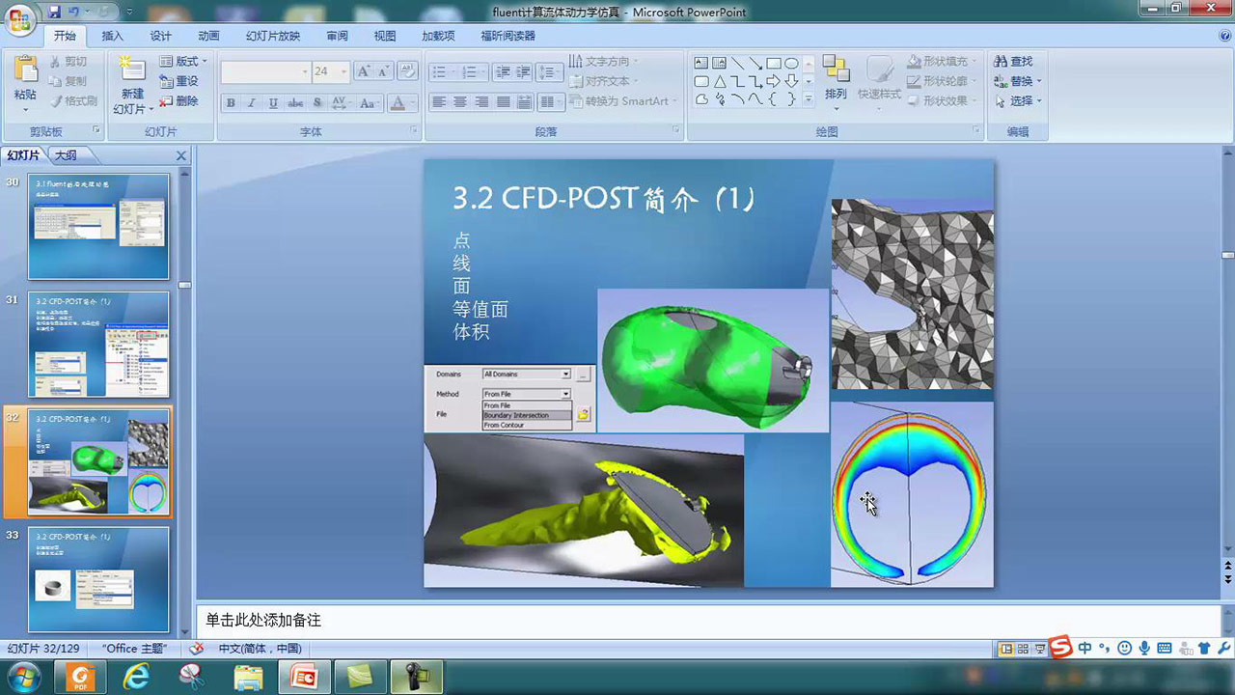The width and height of the screenshot is (1235, 695).
Task: Open the Insert (插入) ribbon tab
Action: coord(113,36)
